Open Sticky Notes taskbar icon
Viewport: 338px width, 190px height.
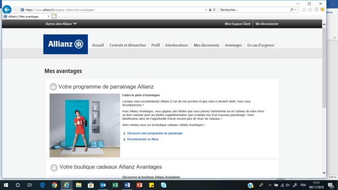pos(151,185)
